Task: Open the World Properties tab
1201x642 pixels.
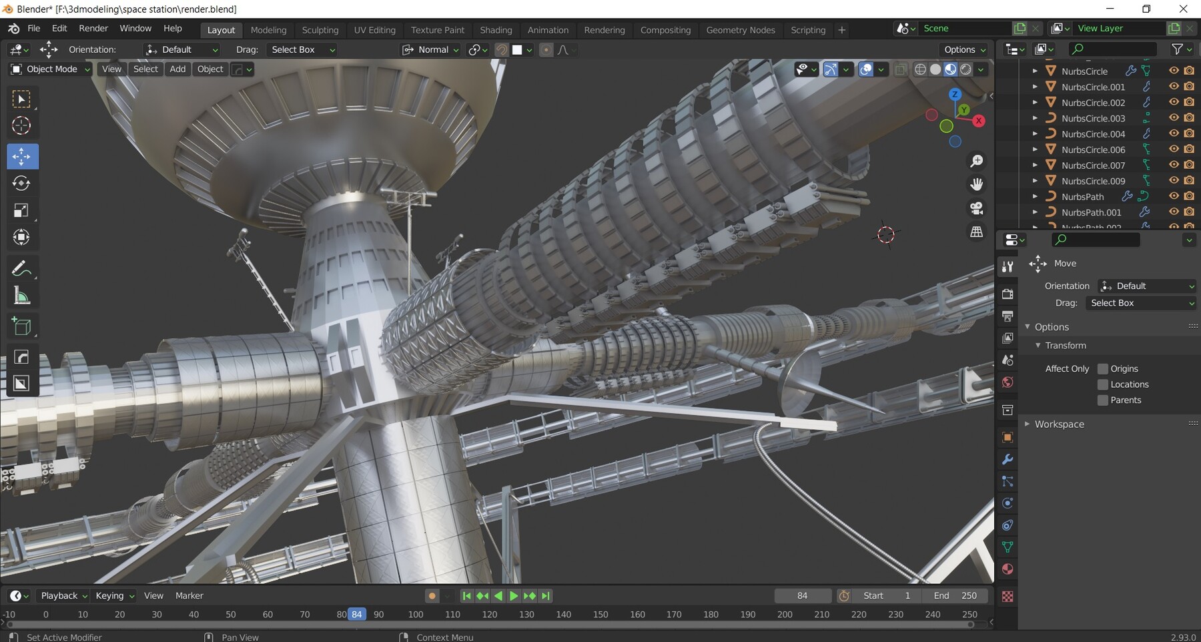Action: coord(1008,382)
